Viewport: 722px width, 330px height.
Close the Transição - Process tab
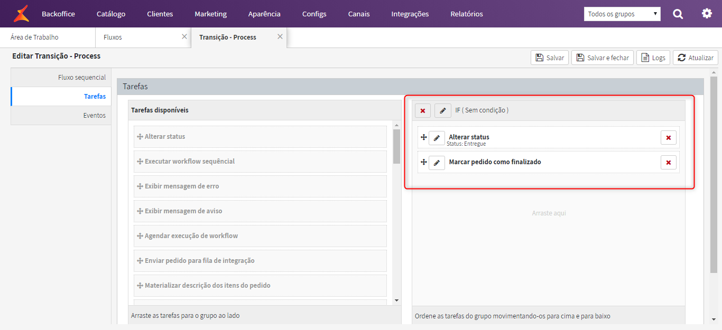(280, 36)
